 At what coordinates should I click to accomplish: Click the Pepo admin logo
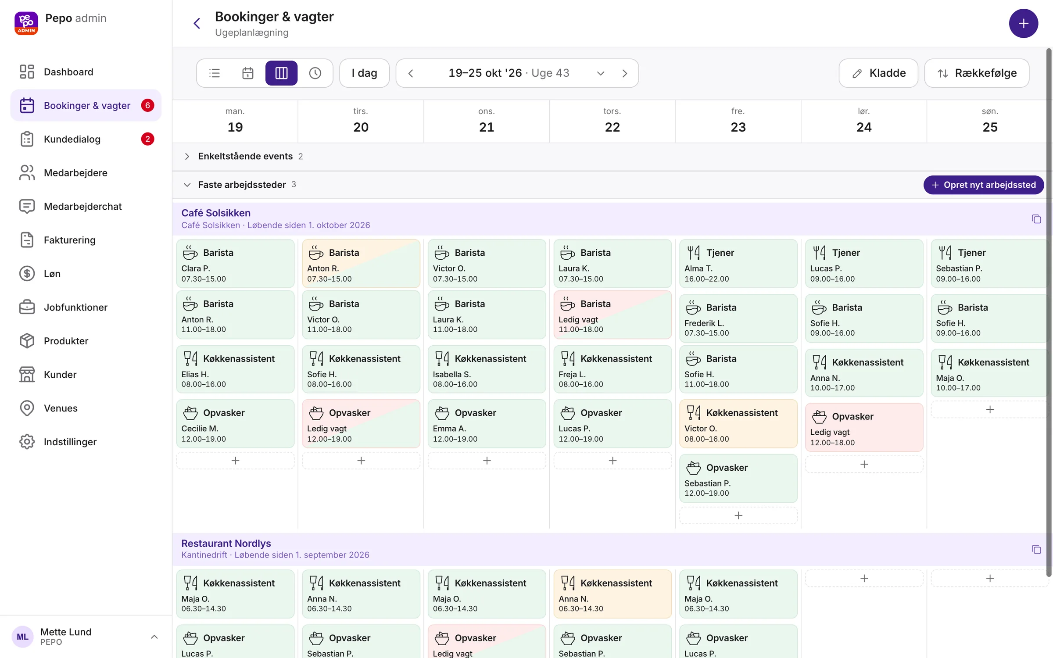point(26,23)
